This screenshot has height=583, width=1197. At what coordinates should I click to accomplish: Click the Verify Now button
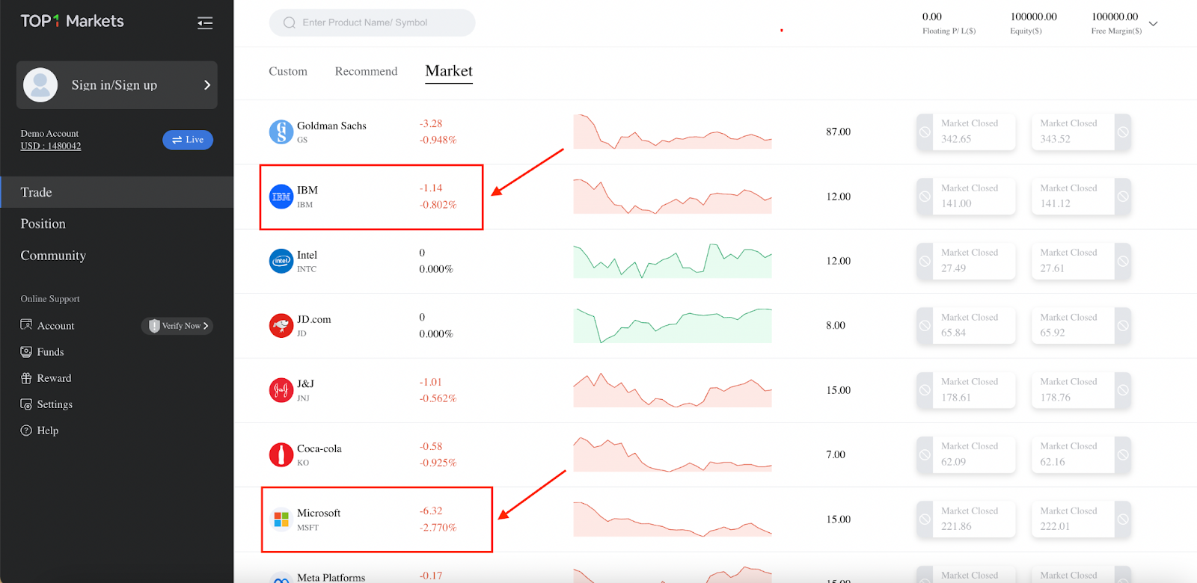[x=177, y=326]
